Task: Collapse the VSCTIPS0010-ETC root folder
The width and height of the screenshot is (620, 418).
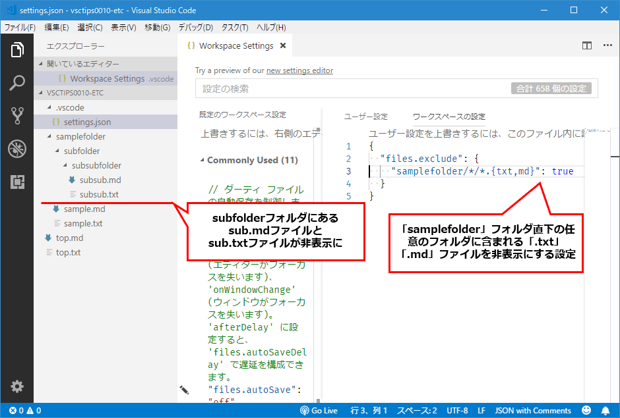Action: pos(40,93)
